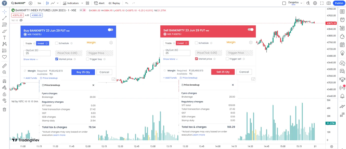Remove drawings with the trash icon

pos(4,109)
